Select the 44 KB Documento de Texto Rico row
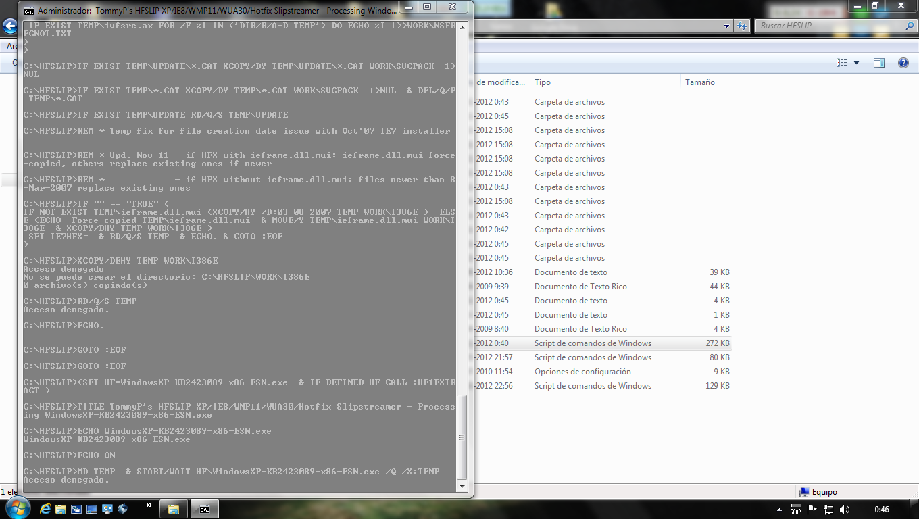This screenshot has width=919, height=519. click(x=603, y=287)
